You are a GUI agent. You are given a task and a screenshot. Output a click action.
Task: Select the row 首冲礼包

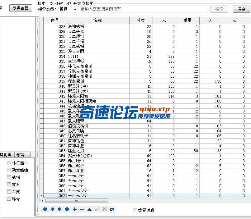(x=145, y=141)
